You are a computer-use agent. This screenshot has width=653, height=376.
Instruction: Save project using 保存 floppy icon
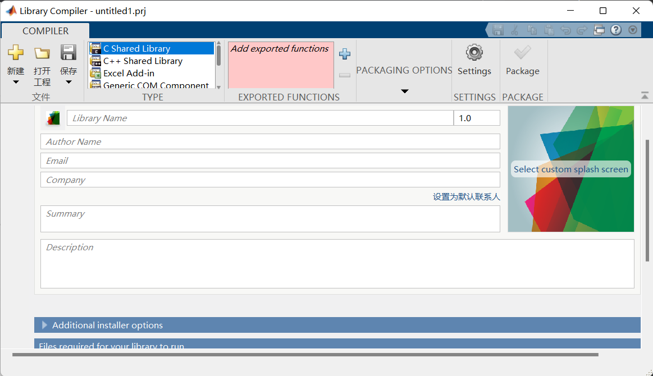(68, 53)
